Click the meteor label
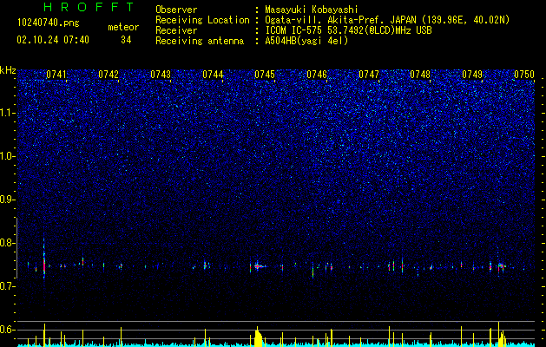Screen dimensions: 546x347 pyautogui.click(x=123, y=27)
